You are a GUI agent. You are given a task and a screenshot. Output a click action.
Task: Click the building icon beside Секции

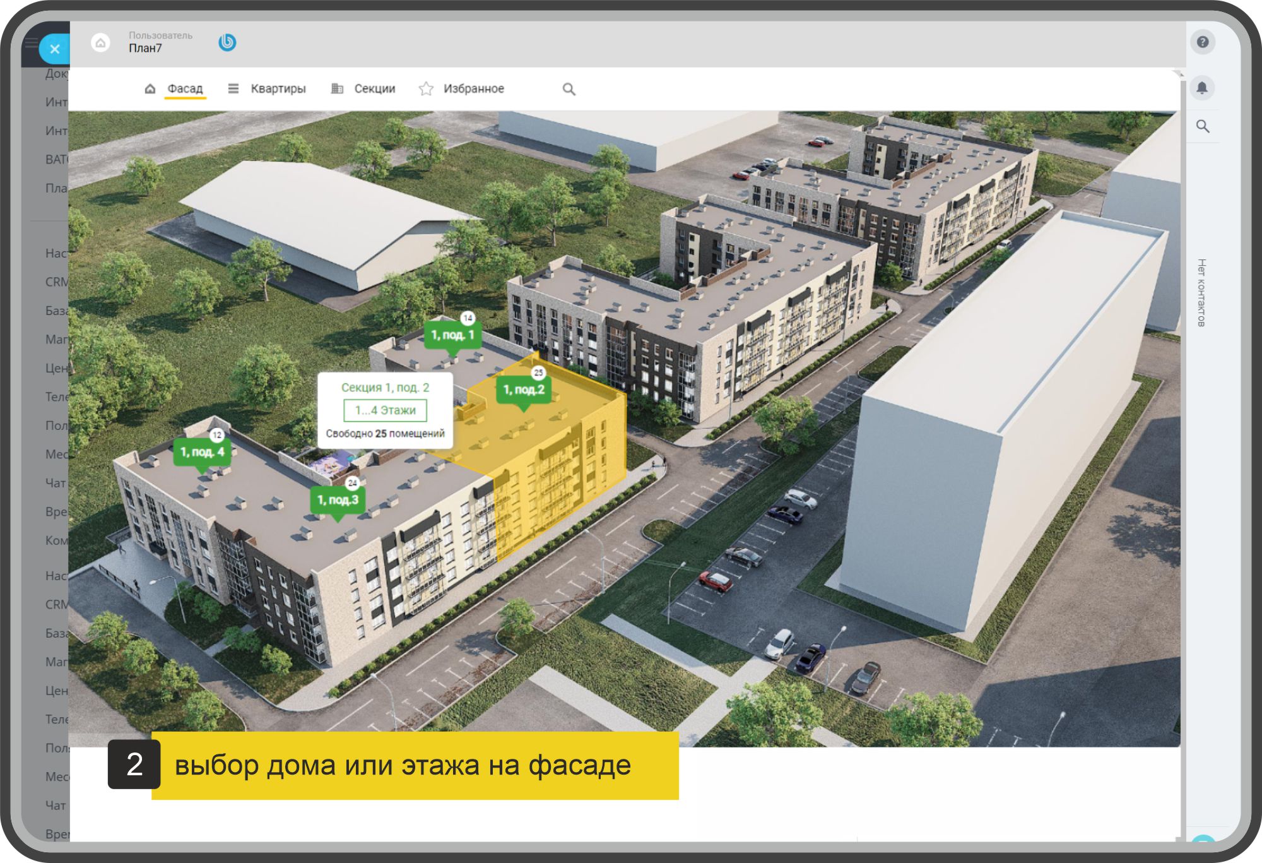pos(337,89)
